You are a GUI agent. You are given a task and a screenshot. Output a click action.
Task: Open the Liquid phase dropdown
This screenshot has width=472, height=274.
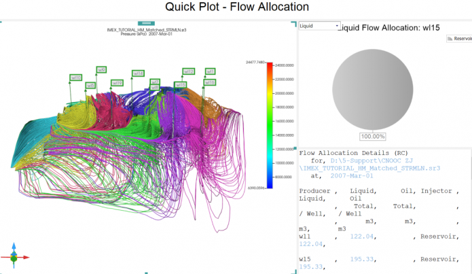(x=319, y=26)
